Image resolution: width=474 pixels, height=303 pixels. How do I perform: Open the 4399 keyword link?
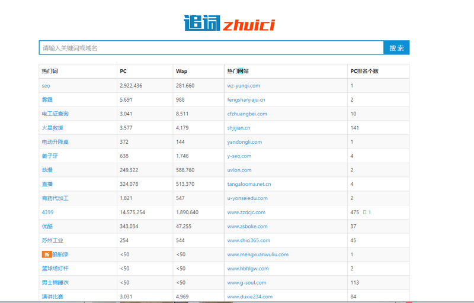pyautogui.click(x=47, y=212)
